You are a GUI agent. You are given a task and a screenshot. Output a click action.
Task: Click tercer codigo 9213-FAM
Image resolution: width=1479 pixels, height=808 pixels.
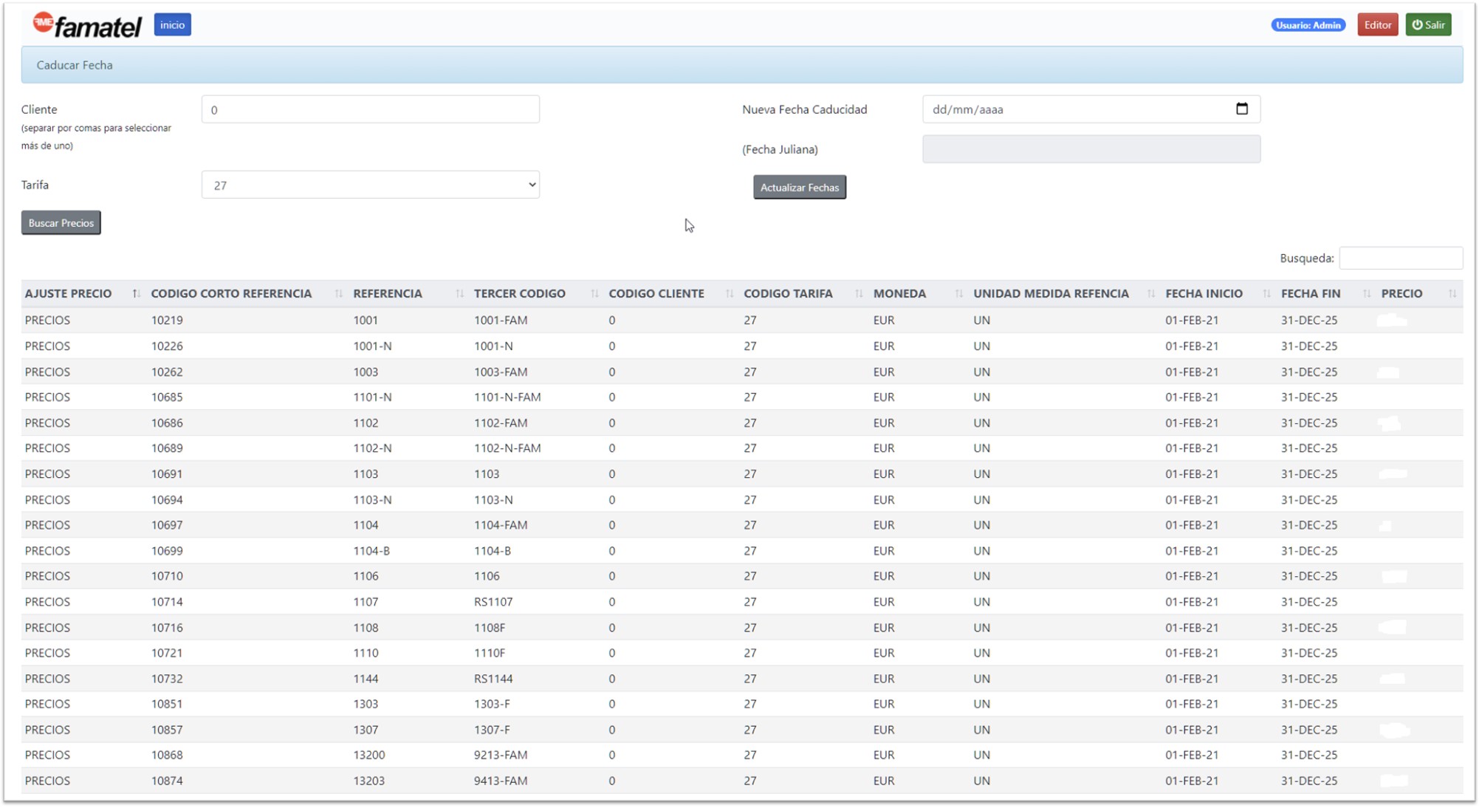coord(501,755)
